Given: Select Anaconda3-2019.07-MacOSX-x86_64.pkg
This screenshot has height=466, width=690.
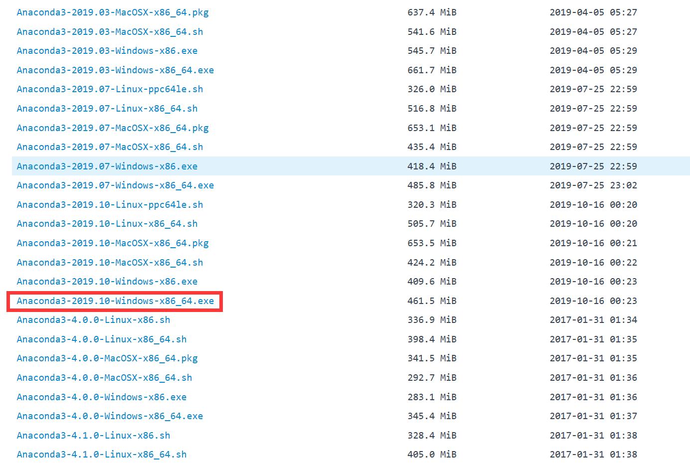Looking at the screenshot, I should [113, 128].
